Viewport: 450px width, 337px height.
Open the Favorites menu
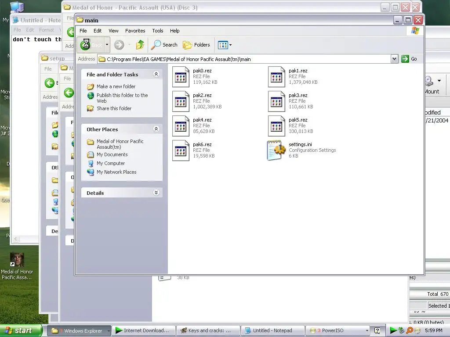135,31
